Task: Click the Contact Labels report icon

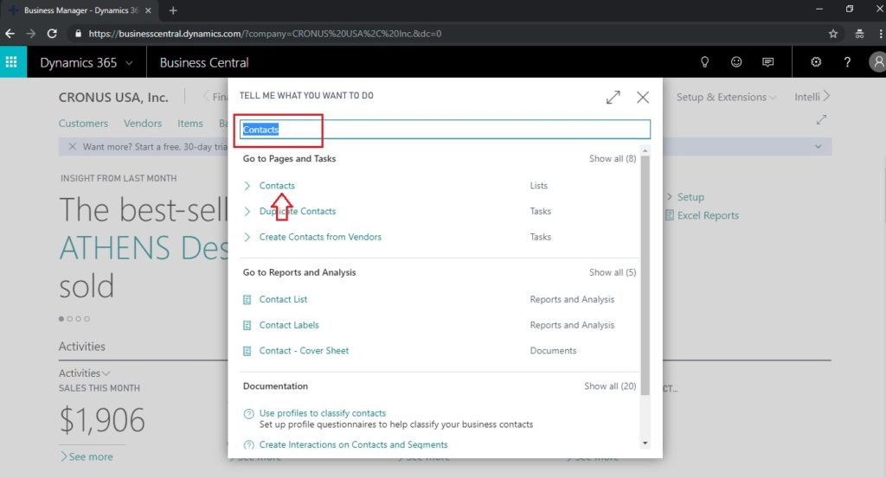Action: tap(247, 325)
